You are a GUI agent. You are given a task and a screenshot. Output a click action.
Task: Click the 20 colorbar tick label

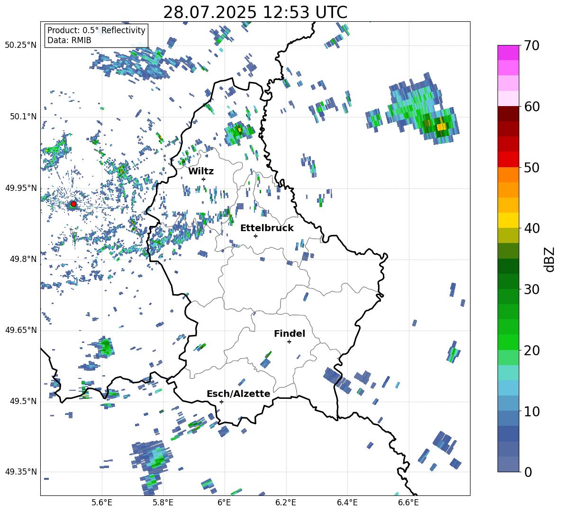coord(531,350)
